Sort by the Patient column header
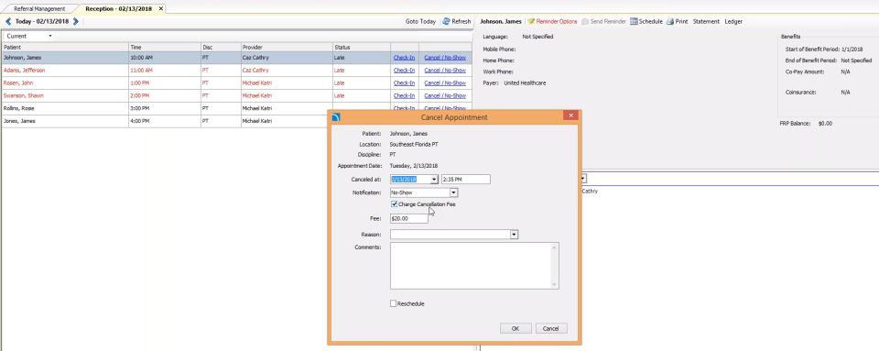The image size is (879, 351). click(x=65, y=48)
